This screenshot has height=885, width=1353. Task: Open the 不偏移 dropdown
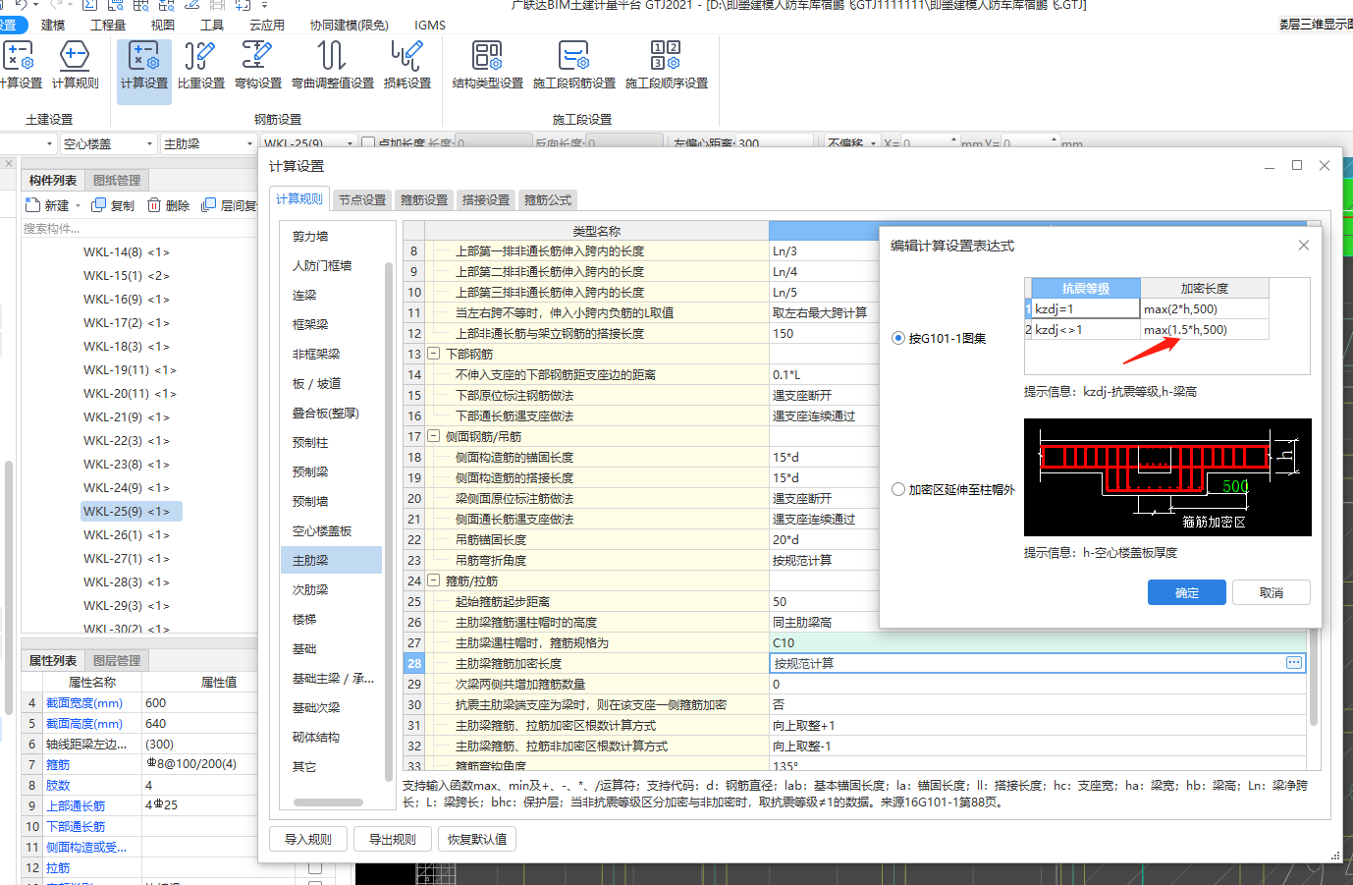click(x=873, y=143)
